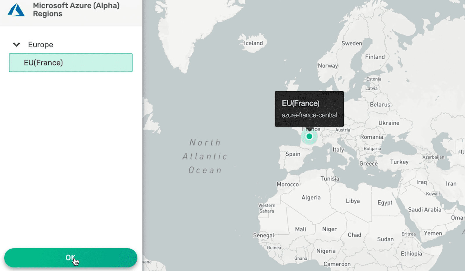Image resolution: width=465 pixels, height=271 pixels.
Task: Click the Latvia label on the map
Action: (371, 88)
